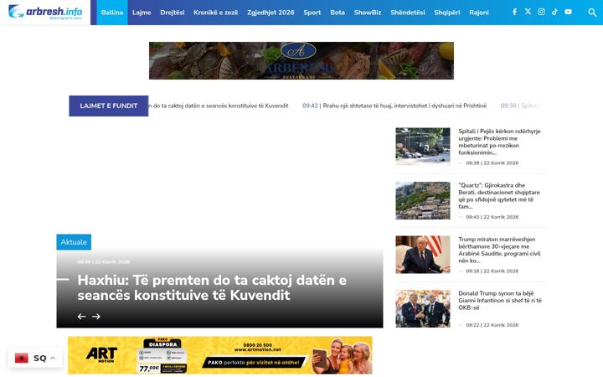
Task: Click timestamp 09:38 | 22 Korrik 2026
Action: tap(492, 163)
